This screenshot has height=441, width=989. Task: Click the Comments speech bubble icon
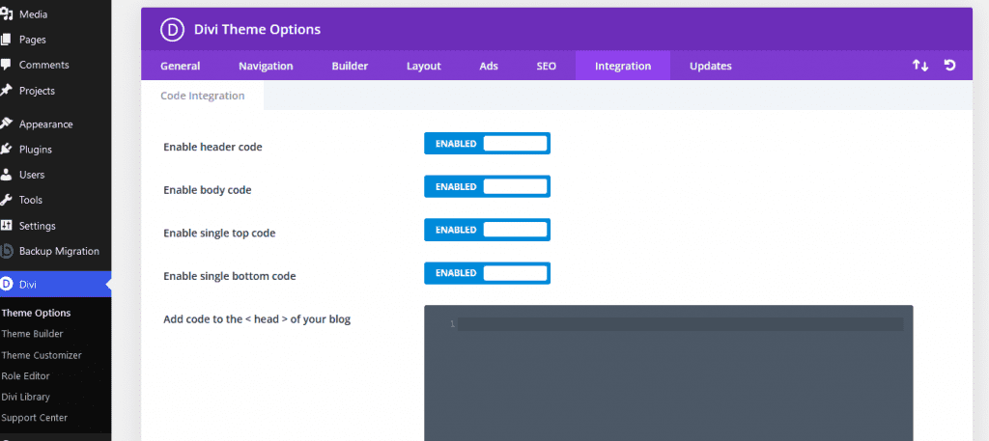pyautogui.click(x=6, y=65)
